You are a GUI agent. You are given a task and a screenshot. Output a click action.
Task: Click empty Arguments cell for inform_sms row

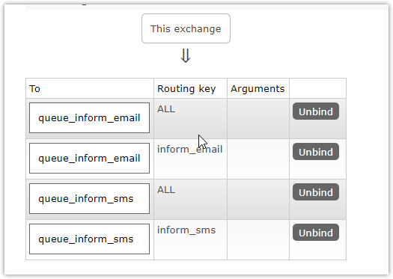click(258, 239)
